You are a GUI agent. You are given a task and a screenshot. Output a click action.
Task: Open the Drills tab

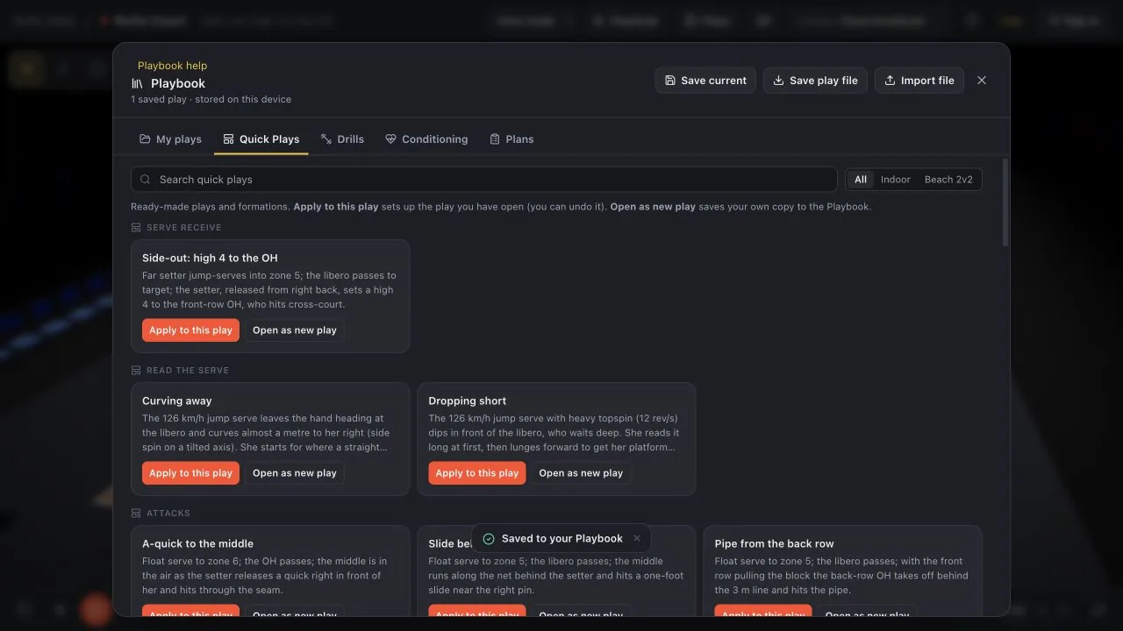(x=342, y=139)
